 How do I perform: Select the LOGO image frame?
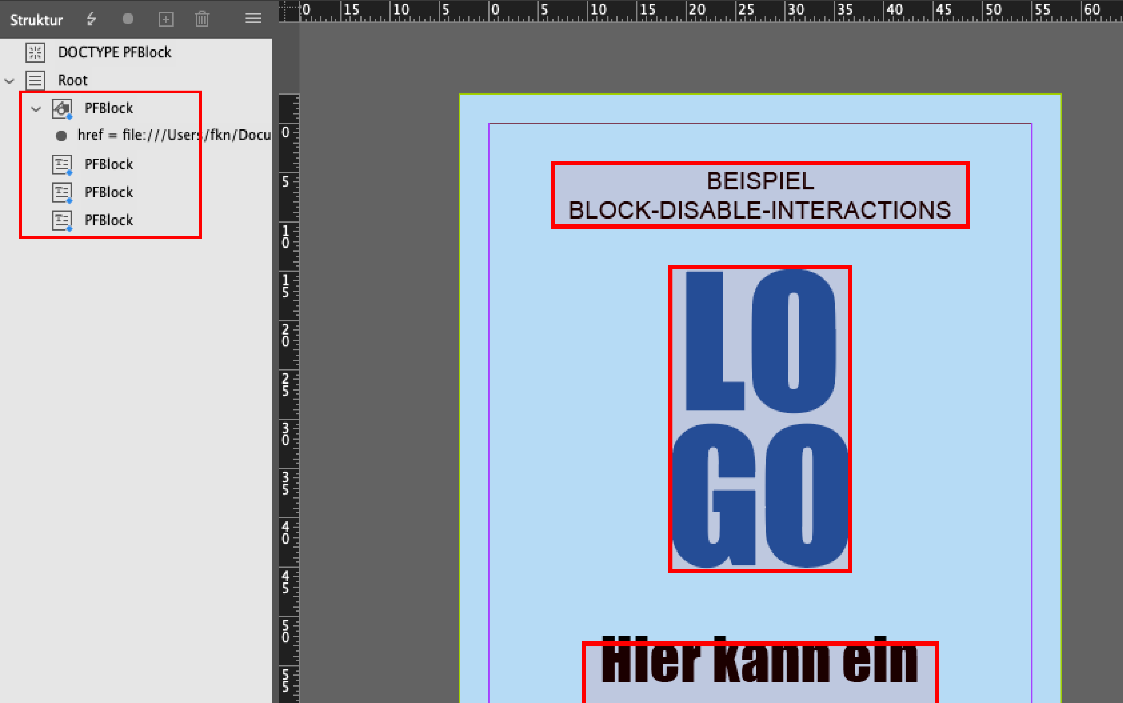coord(760,419)
